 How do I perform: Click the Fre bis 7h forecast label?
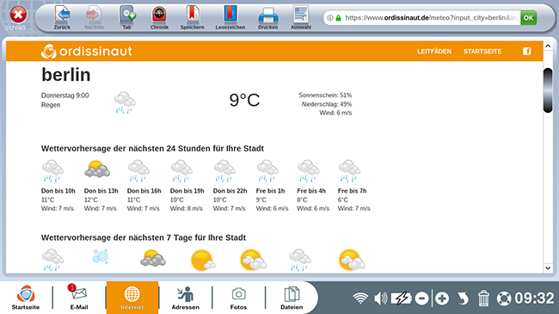[353, 191]
